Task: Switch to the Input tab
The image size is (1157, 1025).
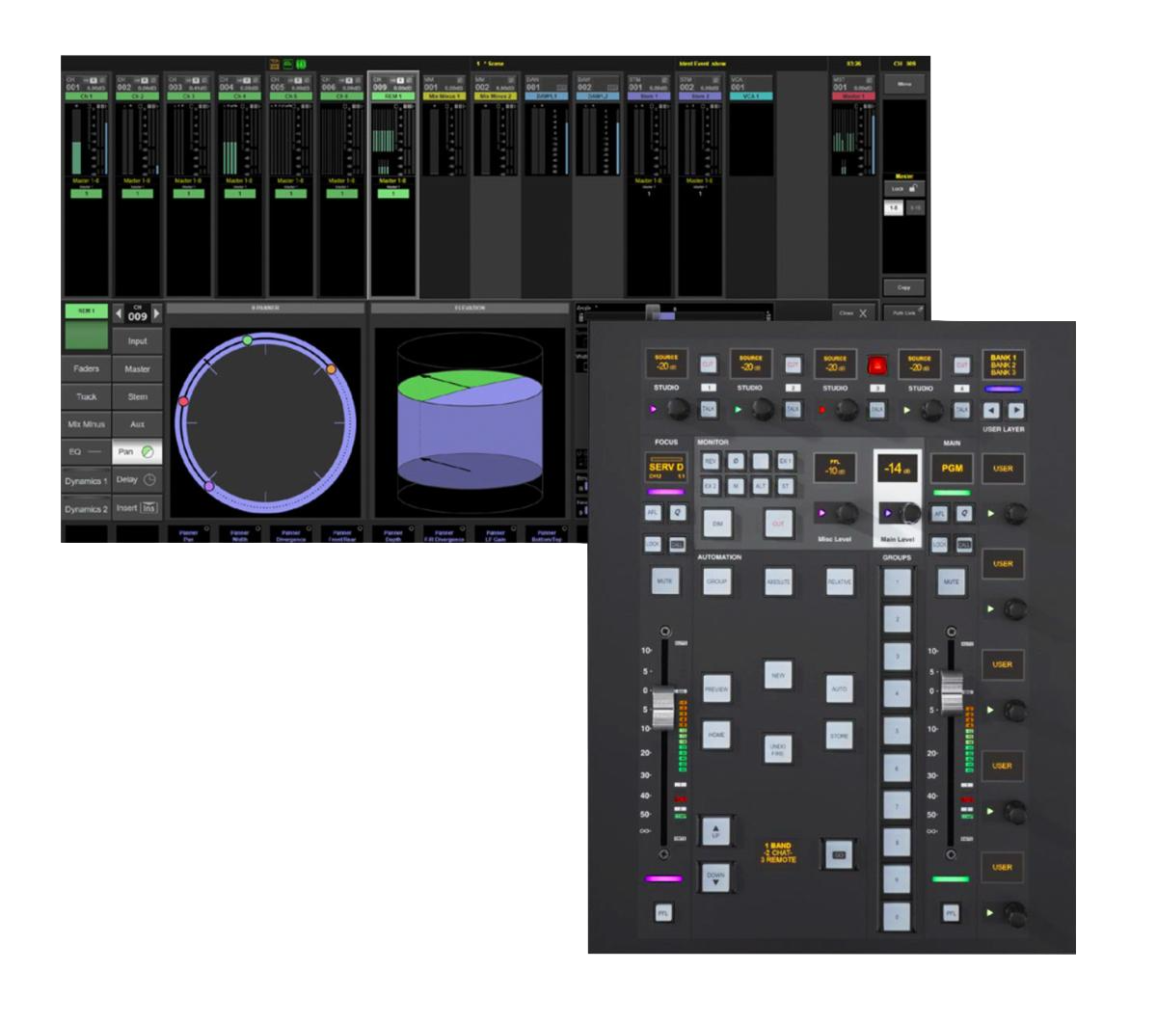Action: tap(137, 341)
